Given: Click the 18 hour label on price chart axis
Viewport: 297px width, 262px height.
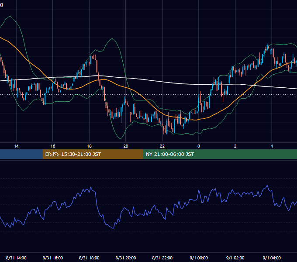Looking at the screenshot, I should [89, 146].
